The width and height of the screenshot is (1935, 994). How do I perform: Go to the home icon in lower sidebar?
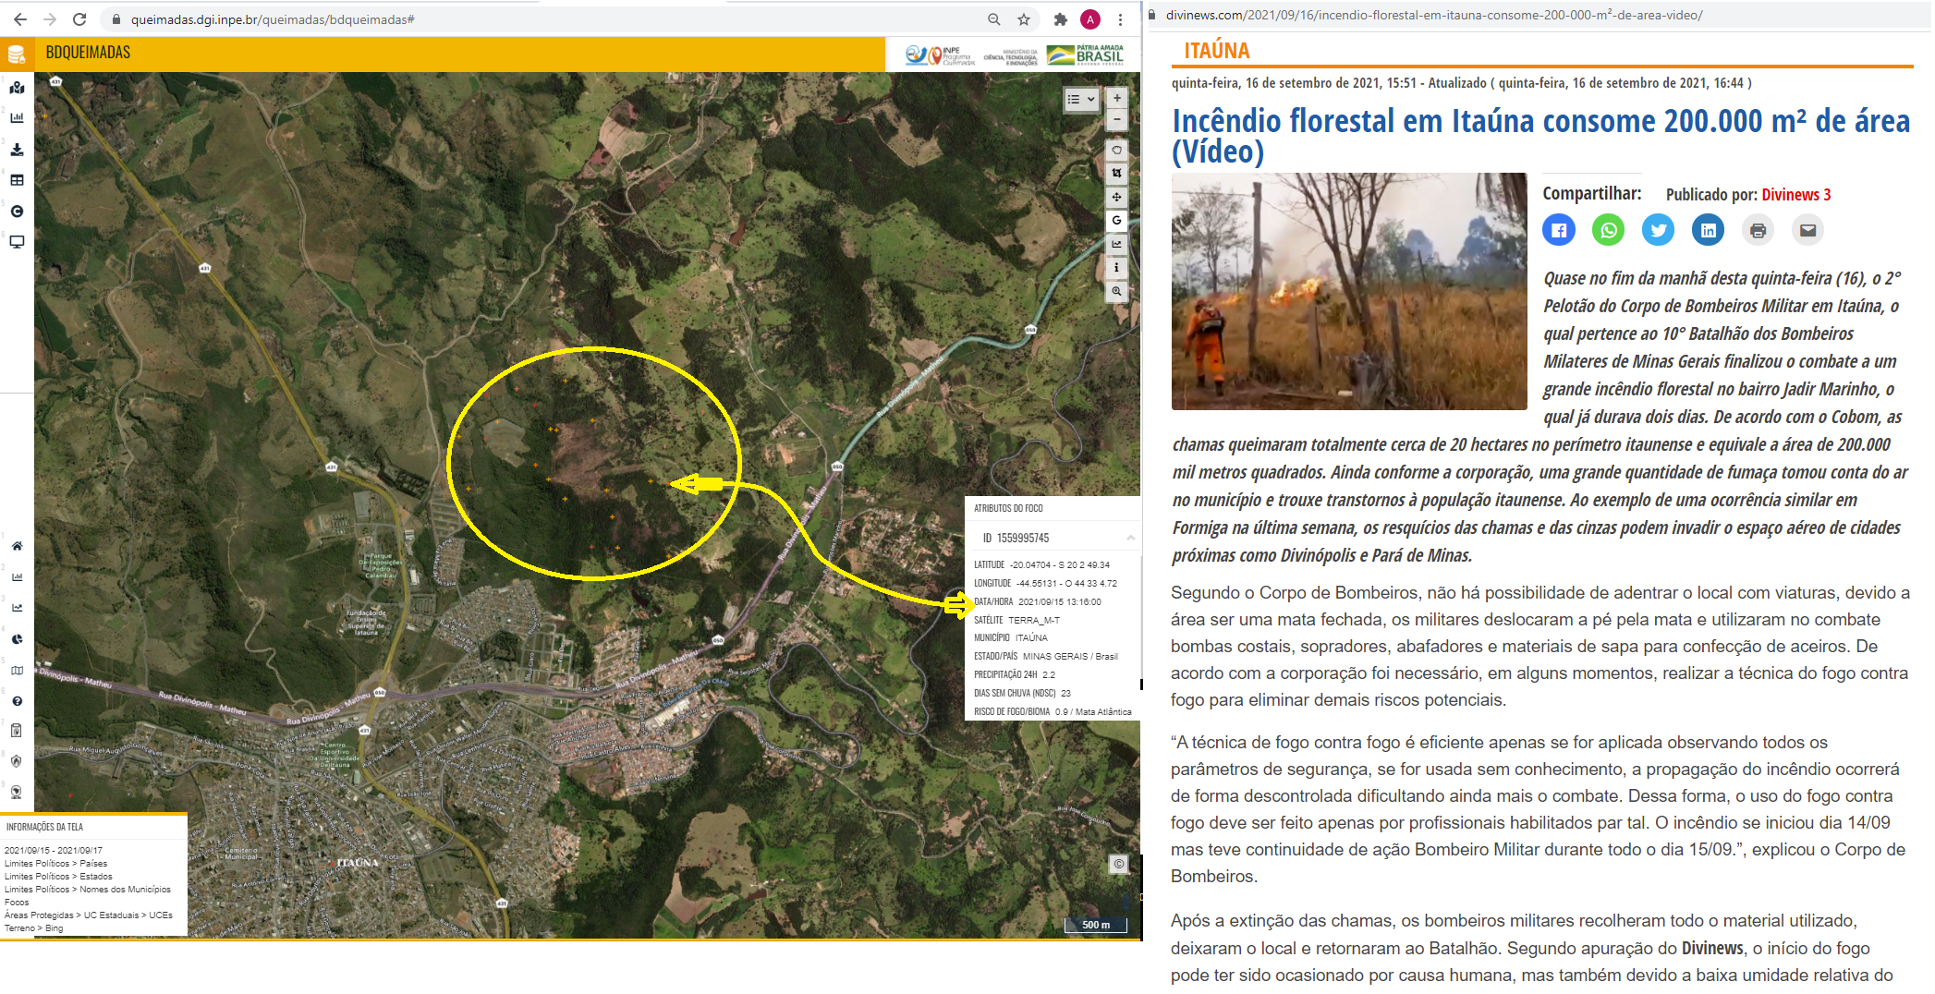tap(17, 546)
